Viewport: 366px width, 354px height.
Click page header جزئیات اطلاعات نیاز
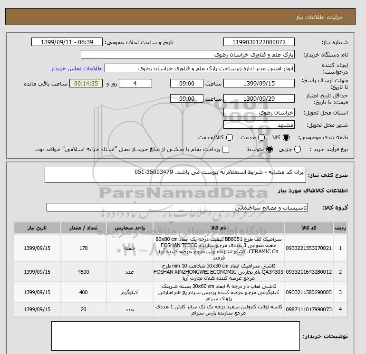pos(319,17)
